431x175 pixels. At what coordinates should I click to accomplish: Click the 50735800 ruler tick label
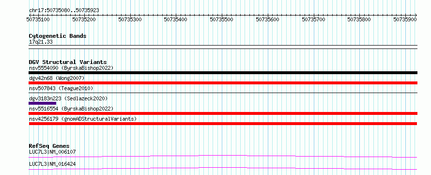click(359, 19)
